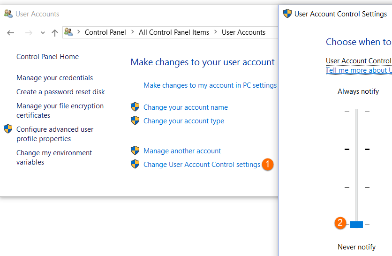
Task: Go up one folder level
Action: (55, 33)
